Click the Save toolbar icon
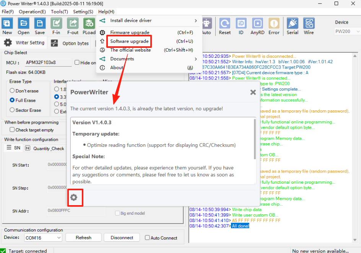361x253 pixels. click(40, 23)
